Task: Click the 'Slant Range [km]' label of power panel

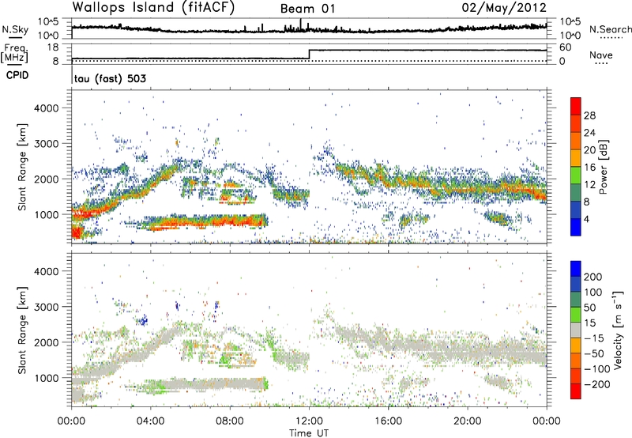Action: (x=22, y=167)
